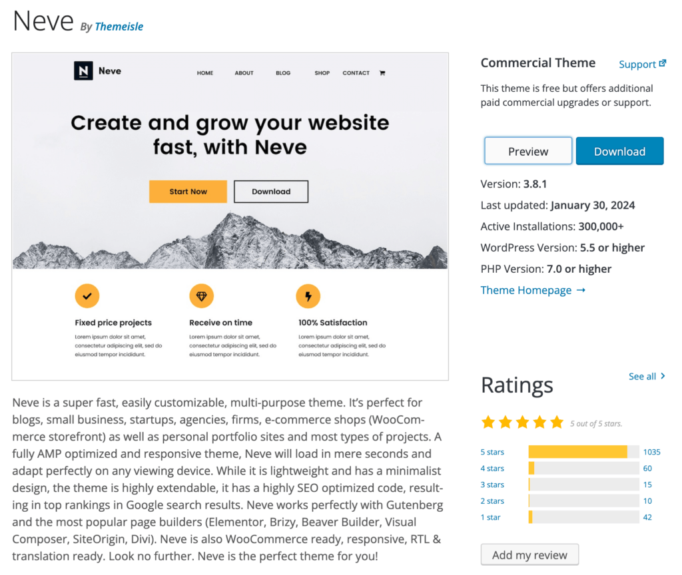Viewport: 682px width, 575px height.
Task: Click CONTACT in the preview menu bar
Action: click(x=356, y=73)
